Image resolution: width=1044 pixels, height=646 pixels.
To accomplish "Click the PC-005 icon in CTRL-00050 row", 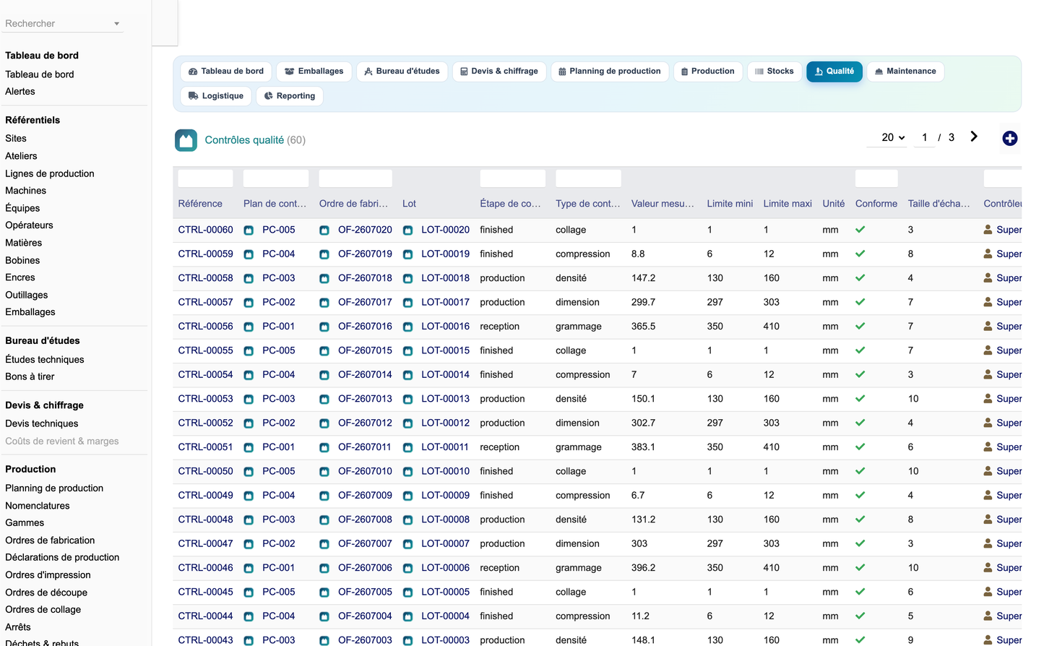I will 249,471.
